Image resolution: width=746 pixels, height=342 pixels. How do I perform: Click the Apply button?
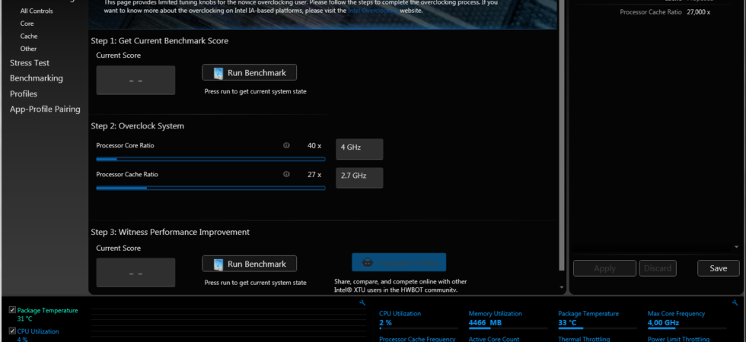(604, 268)
